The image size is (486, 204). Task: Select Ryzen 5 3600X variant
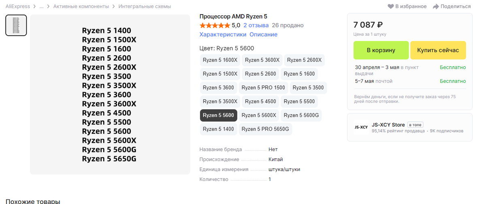[x=262, y=60]
